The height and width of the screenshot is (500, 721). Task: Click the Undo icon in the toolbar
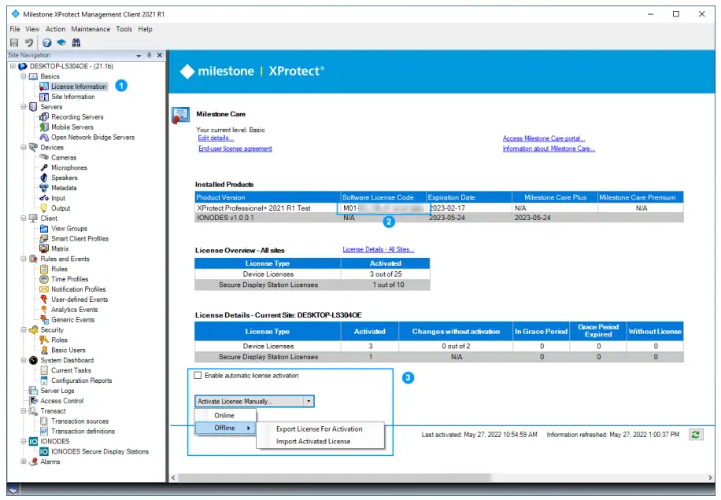pos(30,42)
